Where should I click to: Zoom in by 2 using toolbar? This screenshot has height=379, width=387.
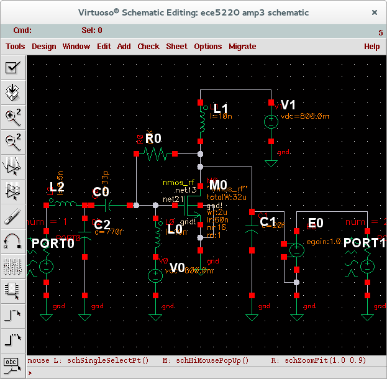(x=13, y=117)
